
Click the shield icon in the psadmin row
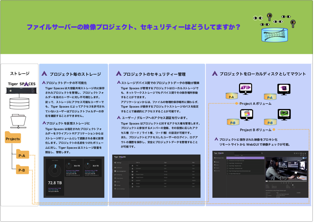[133, 181]
